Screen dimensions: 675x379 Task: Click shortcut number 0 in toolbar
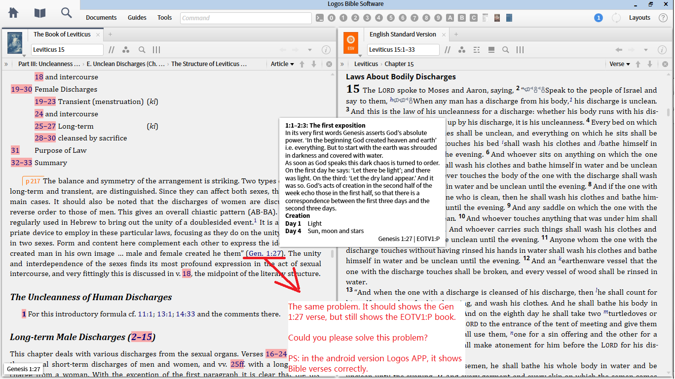(332, 18)
